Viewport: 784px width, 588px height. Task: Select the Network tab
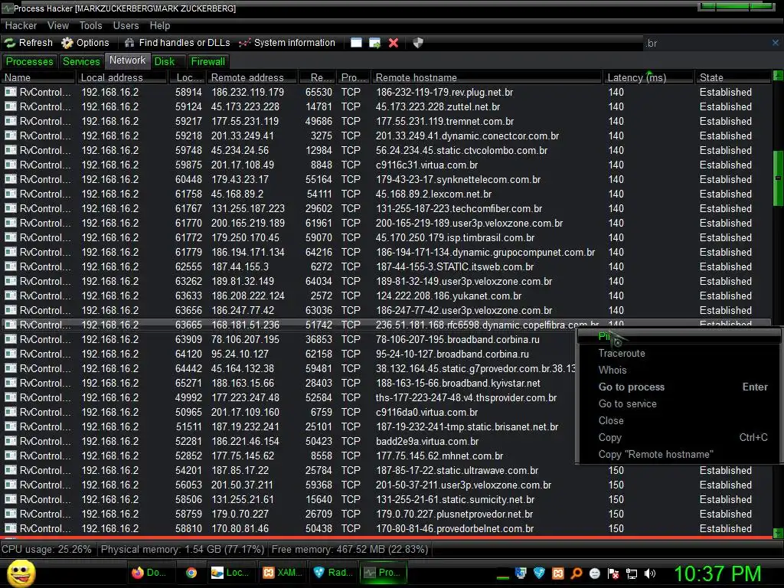click(x=128, y=60)
